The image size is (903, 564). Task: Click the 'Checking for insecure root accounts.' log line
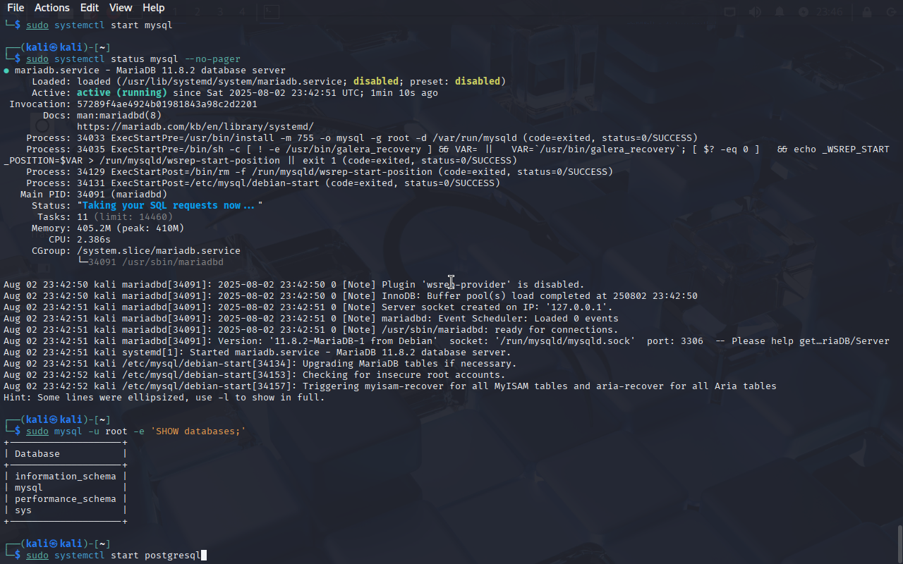(x=255, y=375)
